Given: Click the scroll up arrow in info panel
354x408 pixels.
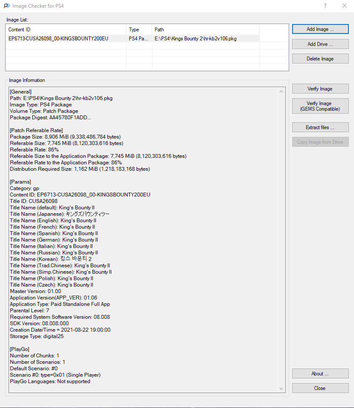Looking at the screenshot, I should tap(281, 91).
